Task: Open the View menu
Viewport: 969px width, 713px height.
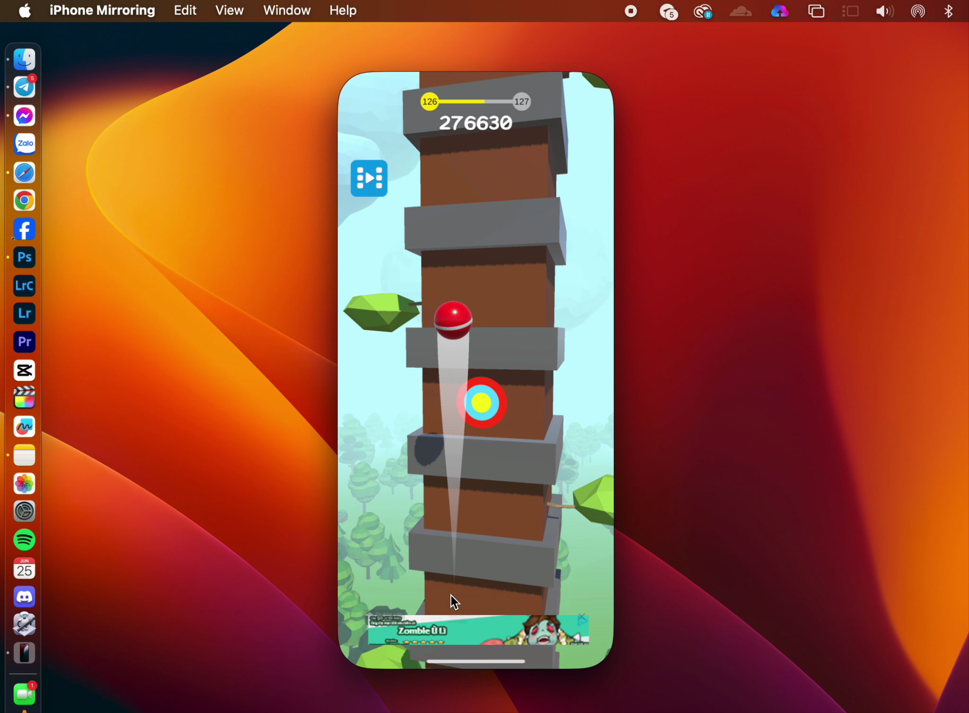Action: (229, 10)
